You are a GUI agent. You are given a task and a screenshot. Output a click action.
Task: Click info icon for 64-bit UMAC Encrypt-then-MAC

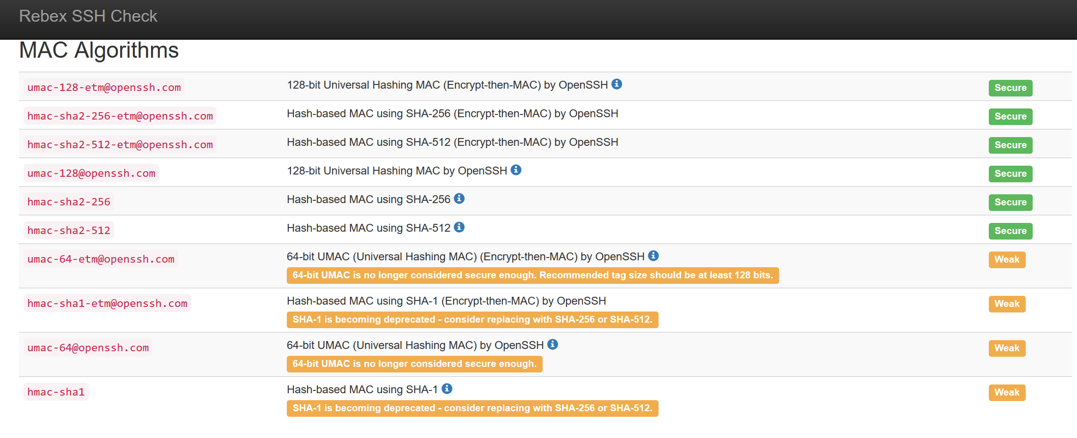coord(653,256)
